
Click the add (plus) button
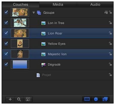(10, 99)
